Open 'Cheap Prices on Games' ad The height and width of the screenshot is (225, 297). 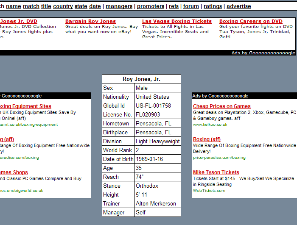point(221,106)
